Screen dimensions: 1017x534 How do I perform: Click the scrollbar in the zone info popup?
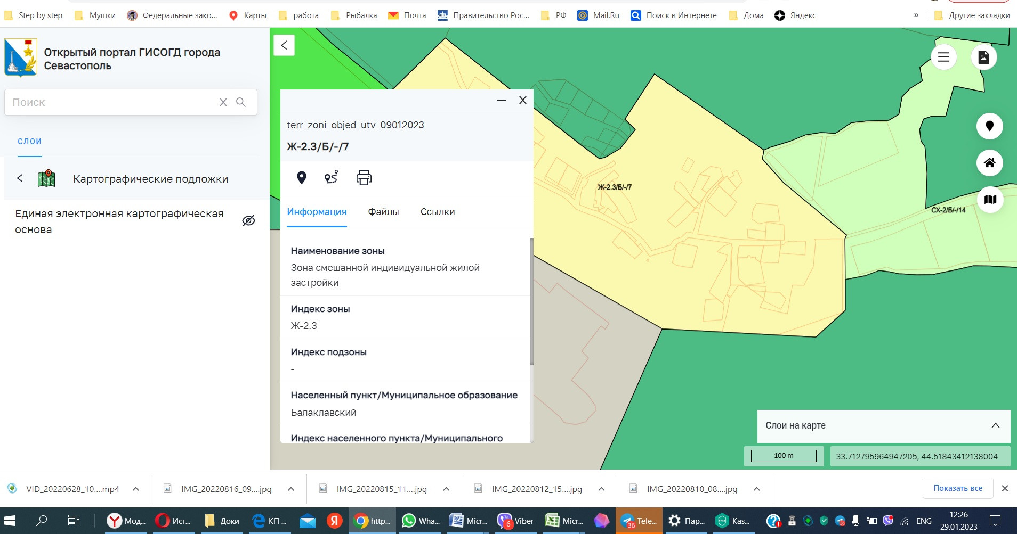pyautogui.click(x=531, y=301)
